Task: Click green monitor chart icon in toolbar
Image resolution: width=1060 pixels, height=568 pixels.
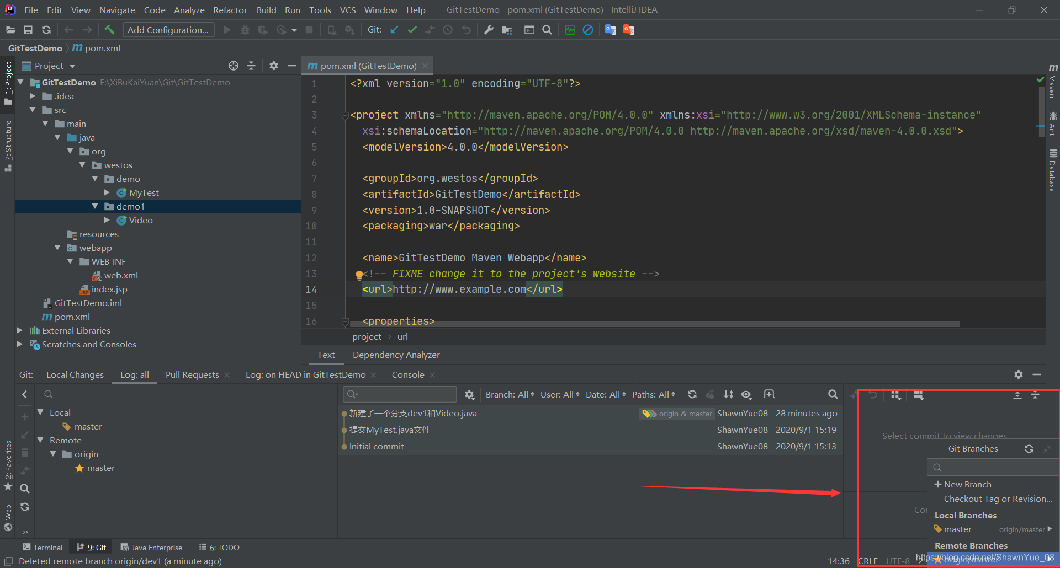Action: (570, 30)
